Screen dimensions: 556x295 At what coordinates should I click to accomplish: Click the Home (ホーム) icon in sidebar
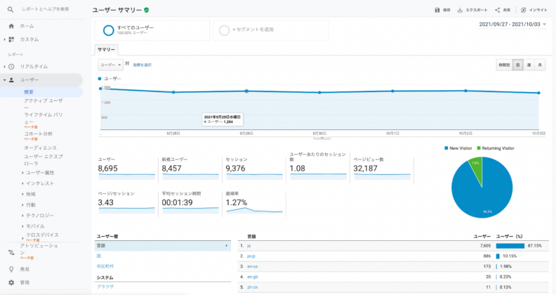click(11, 26)
